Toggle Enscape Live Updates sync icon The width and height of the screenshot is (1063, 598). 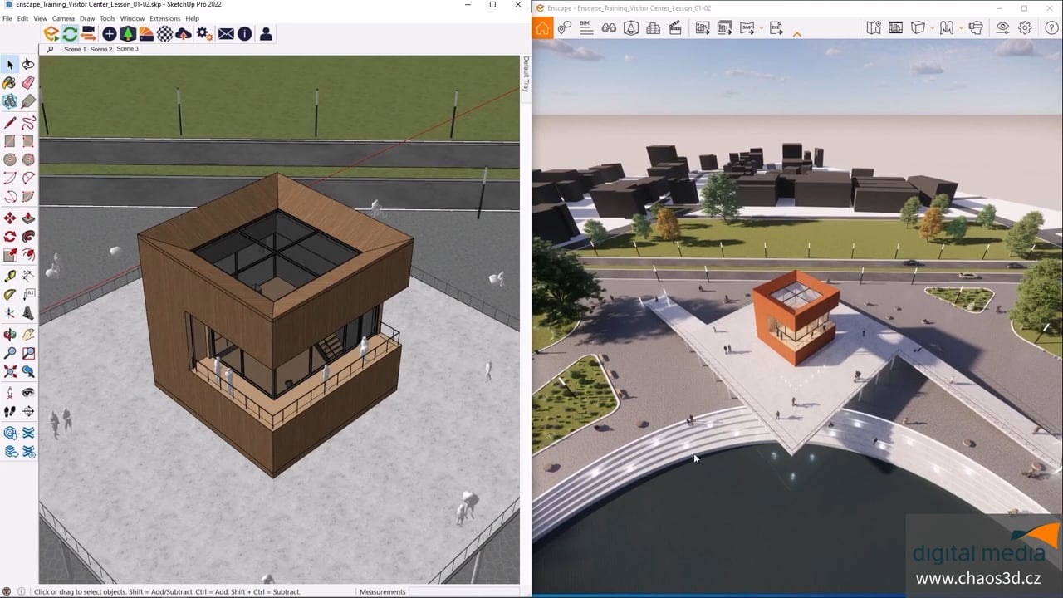(x=70, y=34)
